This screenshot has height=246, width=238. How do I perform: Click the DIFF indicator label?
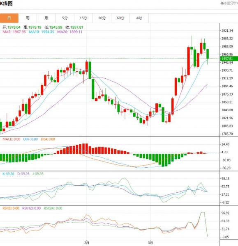coord(30,139)
